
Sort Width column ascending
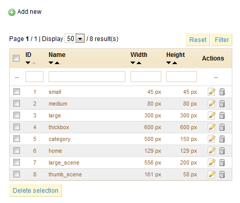(139, 63)
